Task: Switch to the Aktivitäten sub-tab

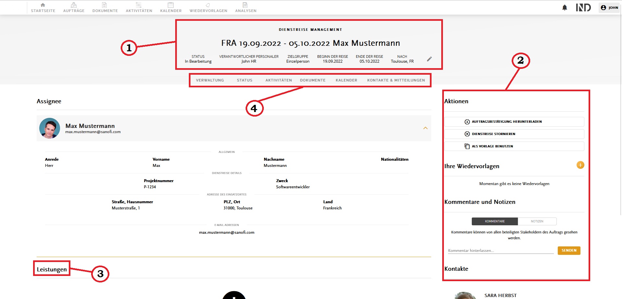Action: click(279, 80)
